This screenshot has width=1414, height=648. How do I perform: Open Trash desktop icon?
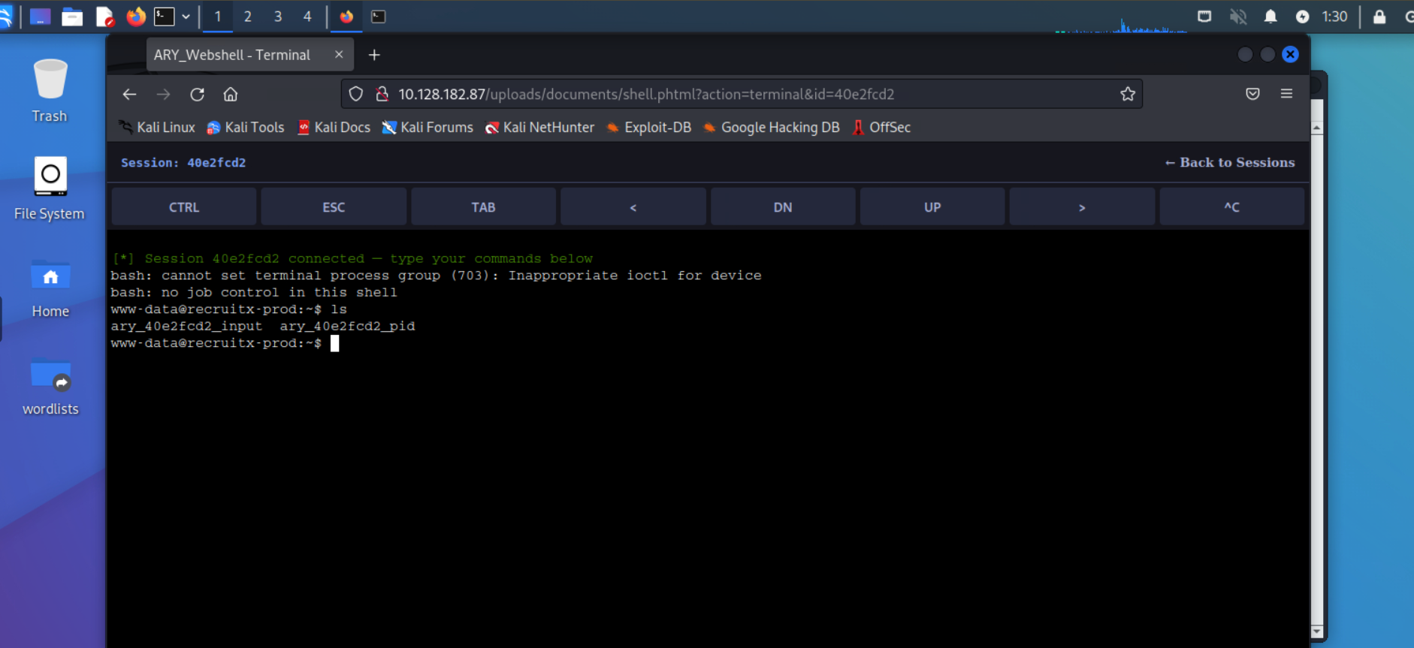(50, 92)
